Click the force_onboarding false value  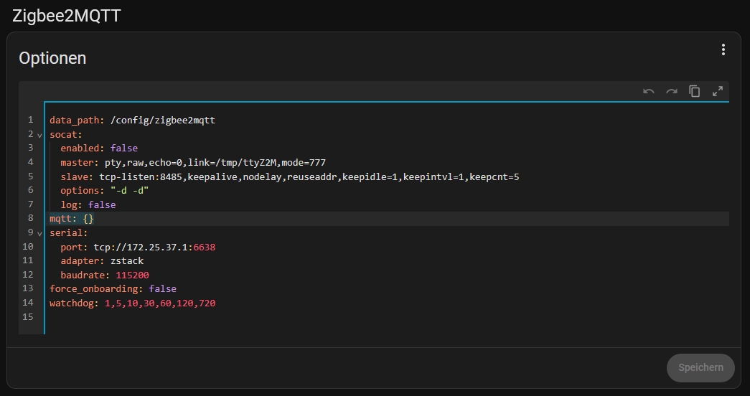tap(162, 289)
